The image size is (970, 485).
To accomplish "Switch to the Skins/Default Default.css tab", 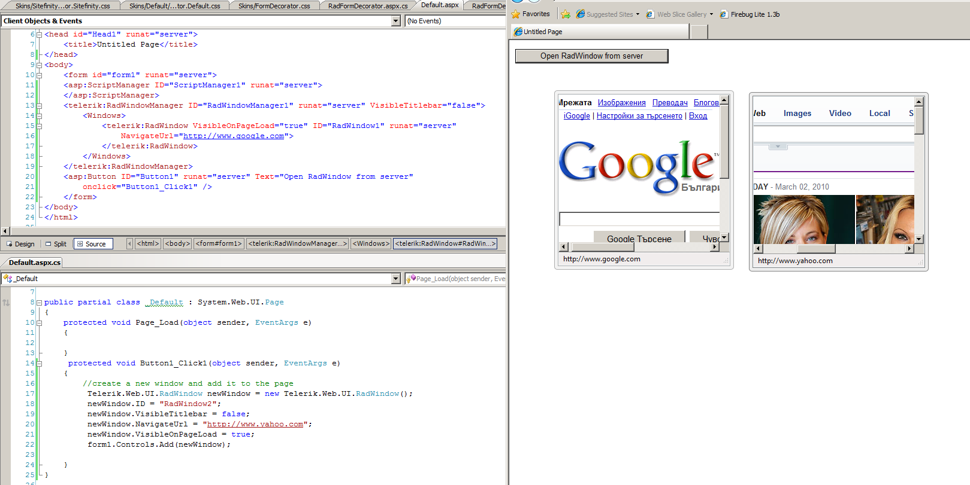I will pos(174,5).
